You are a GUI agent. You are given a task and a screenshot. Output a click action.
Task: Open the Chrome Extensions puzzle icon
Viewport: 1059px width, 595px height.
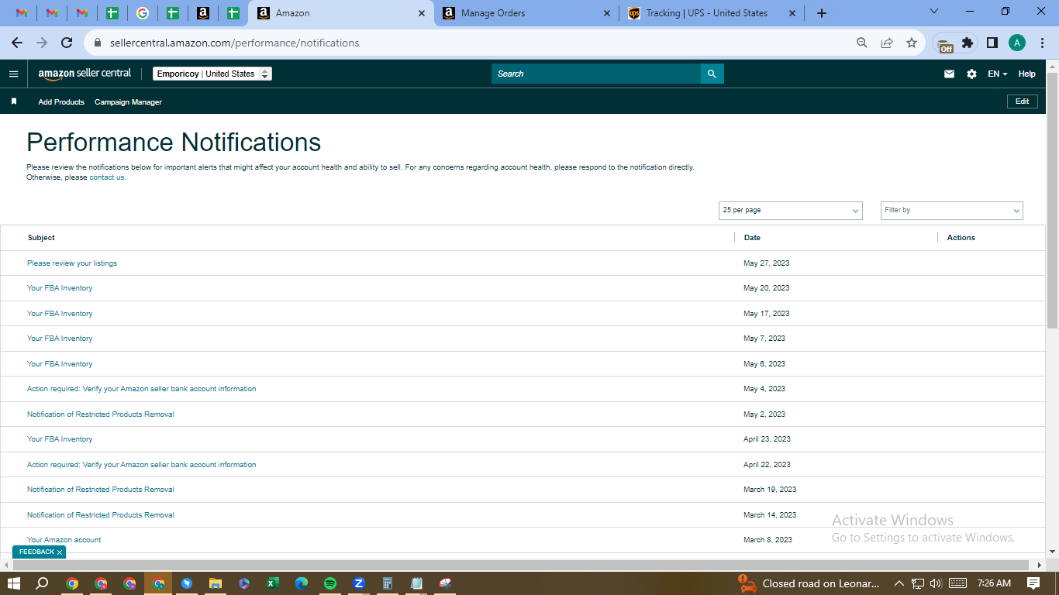click(x=968, y=43)
